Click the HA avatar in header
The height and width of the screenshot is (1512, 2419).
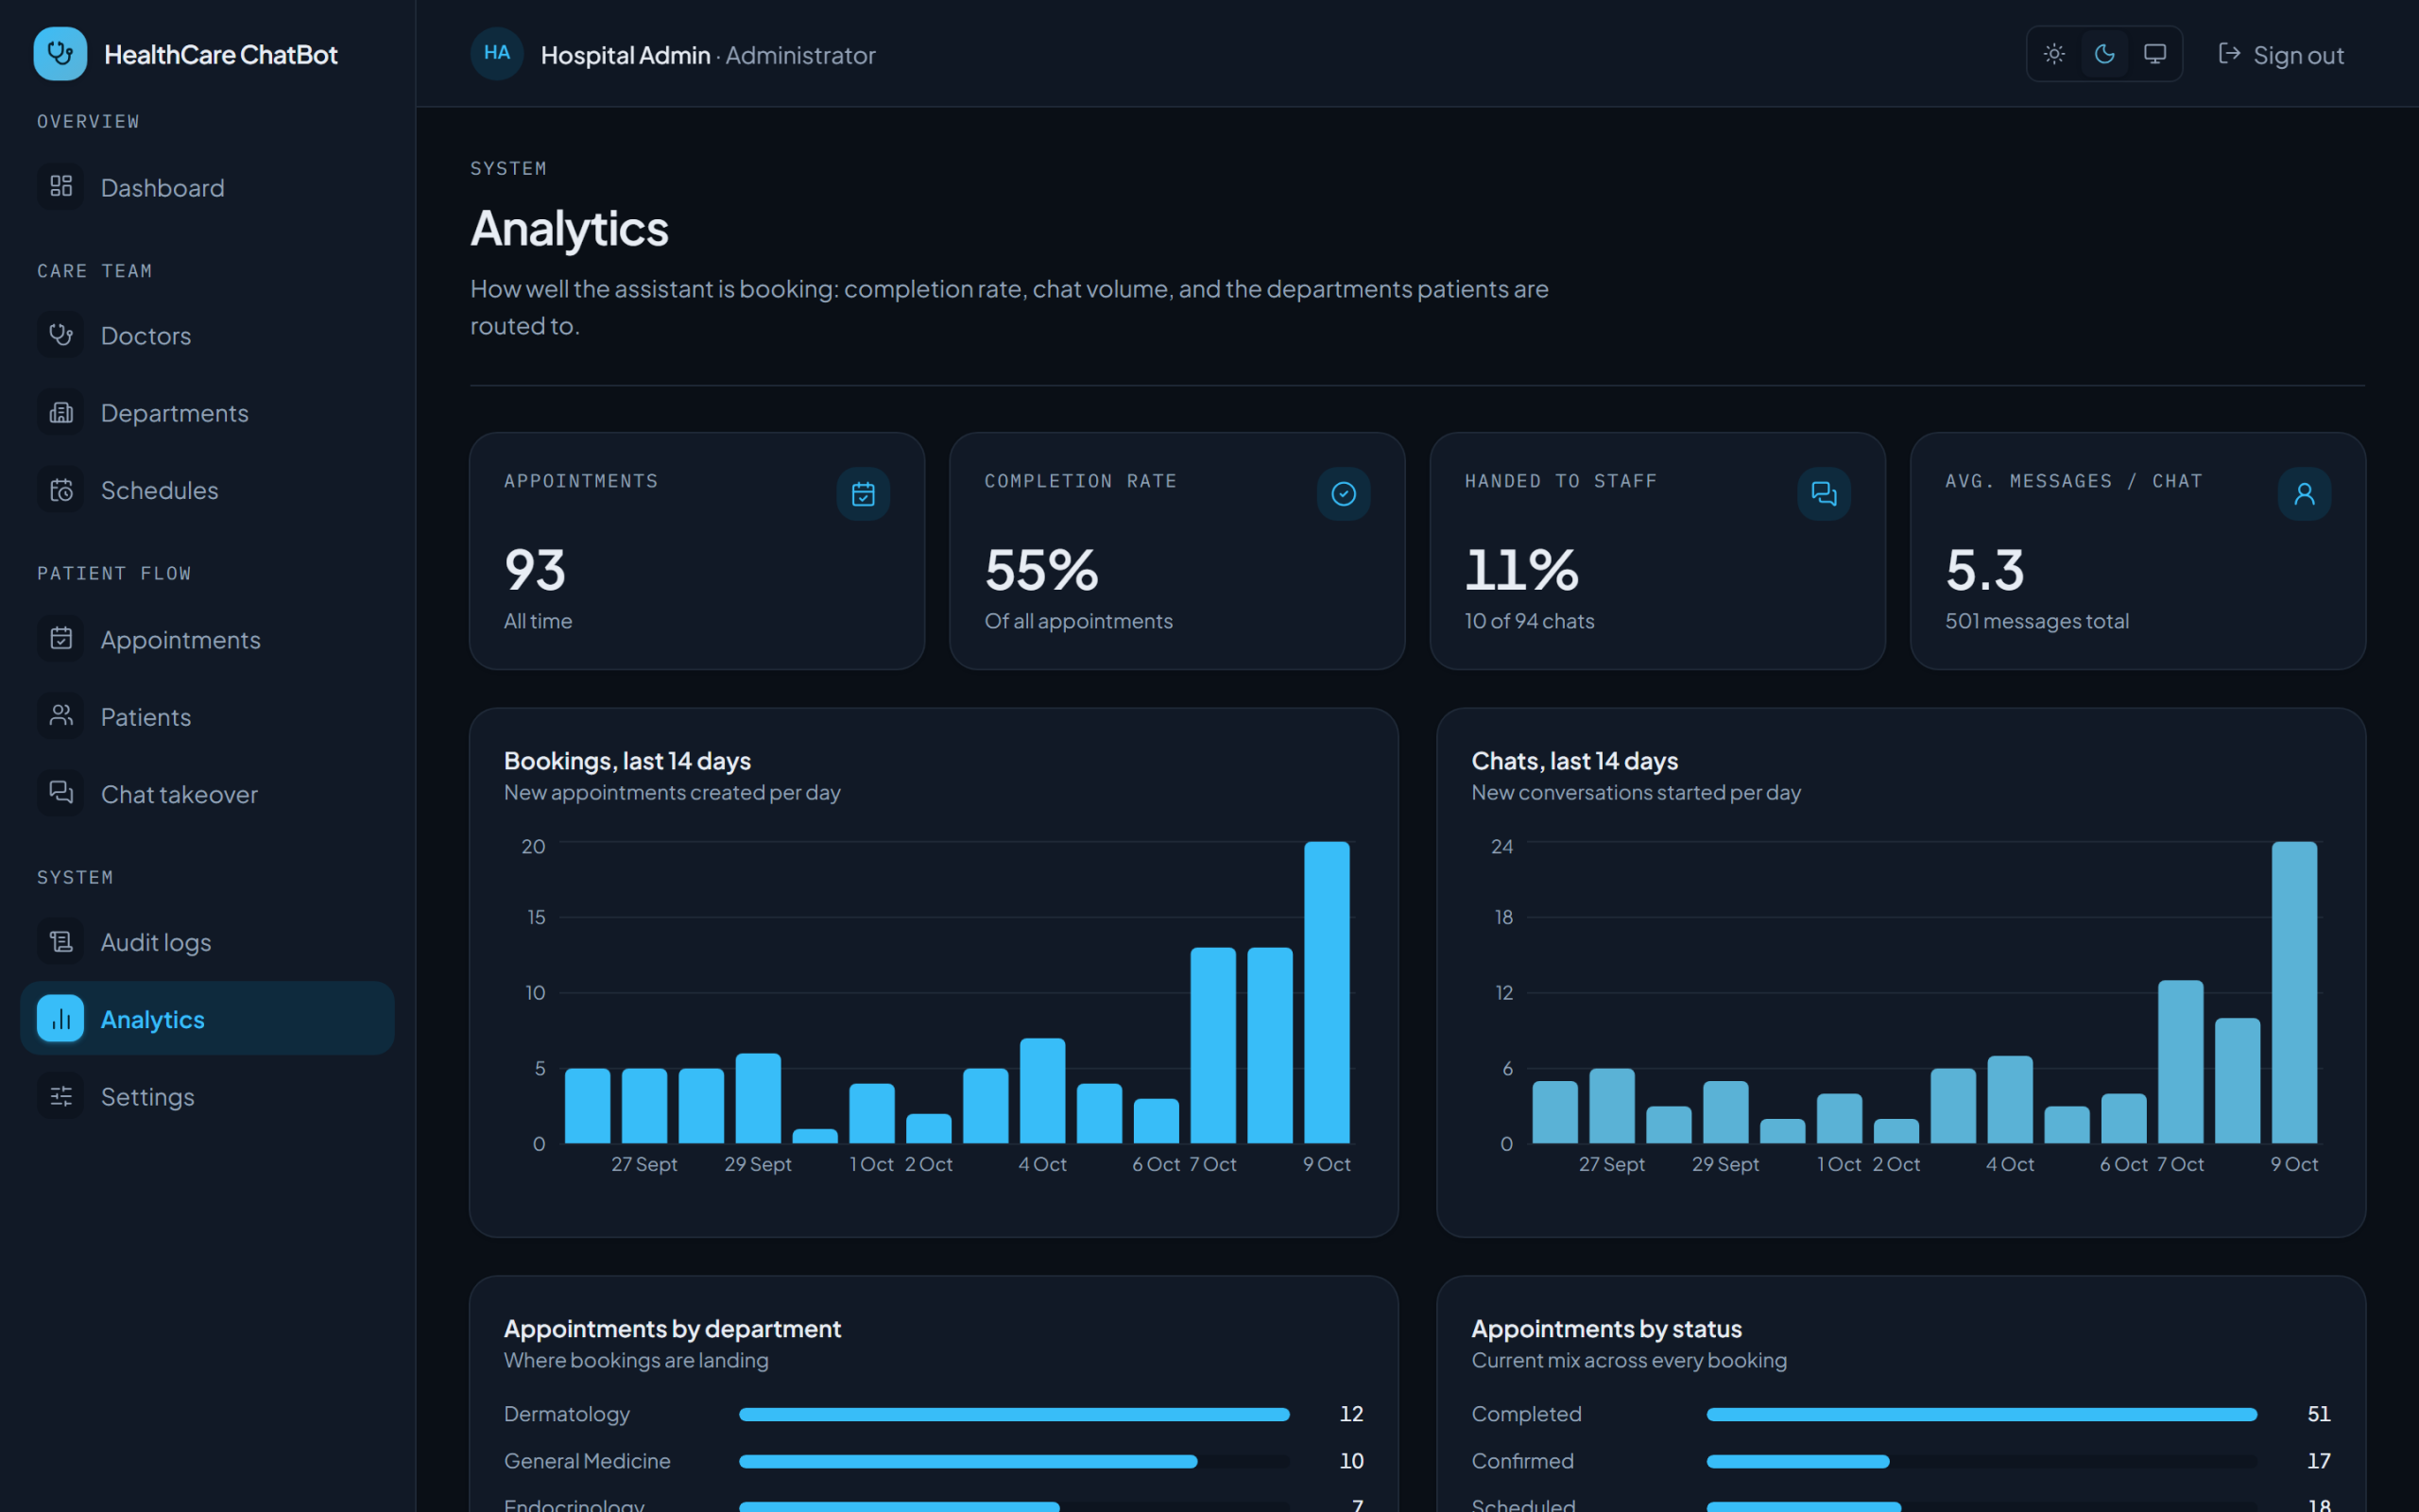tap(497, 54)
